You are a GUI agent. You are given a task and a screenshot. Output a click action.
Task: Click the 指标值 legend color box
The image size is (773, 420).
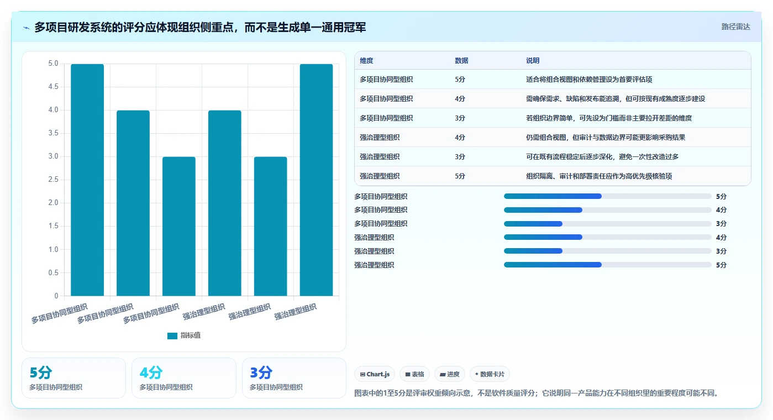[172, 335]
